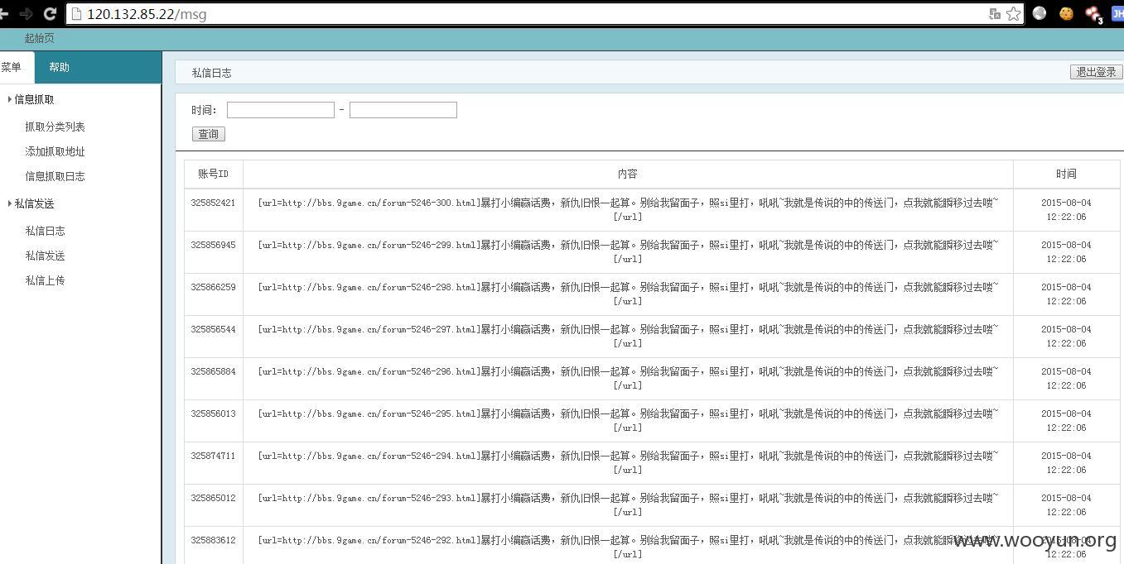Viewport: 1124px width, 564px height.
Task: Click the 内容 column header
Action: (628, 174)
